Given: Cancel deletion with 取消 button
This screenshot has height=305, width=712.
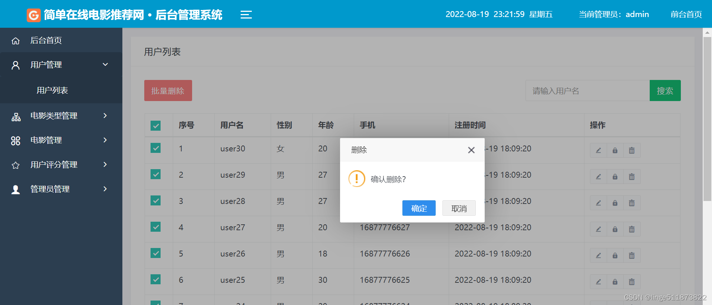Looking at the screenshot, I should click(459, 208).
